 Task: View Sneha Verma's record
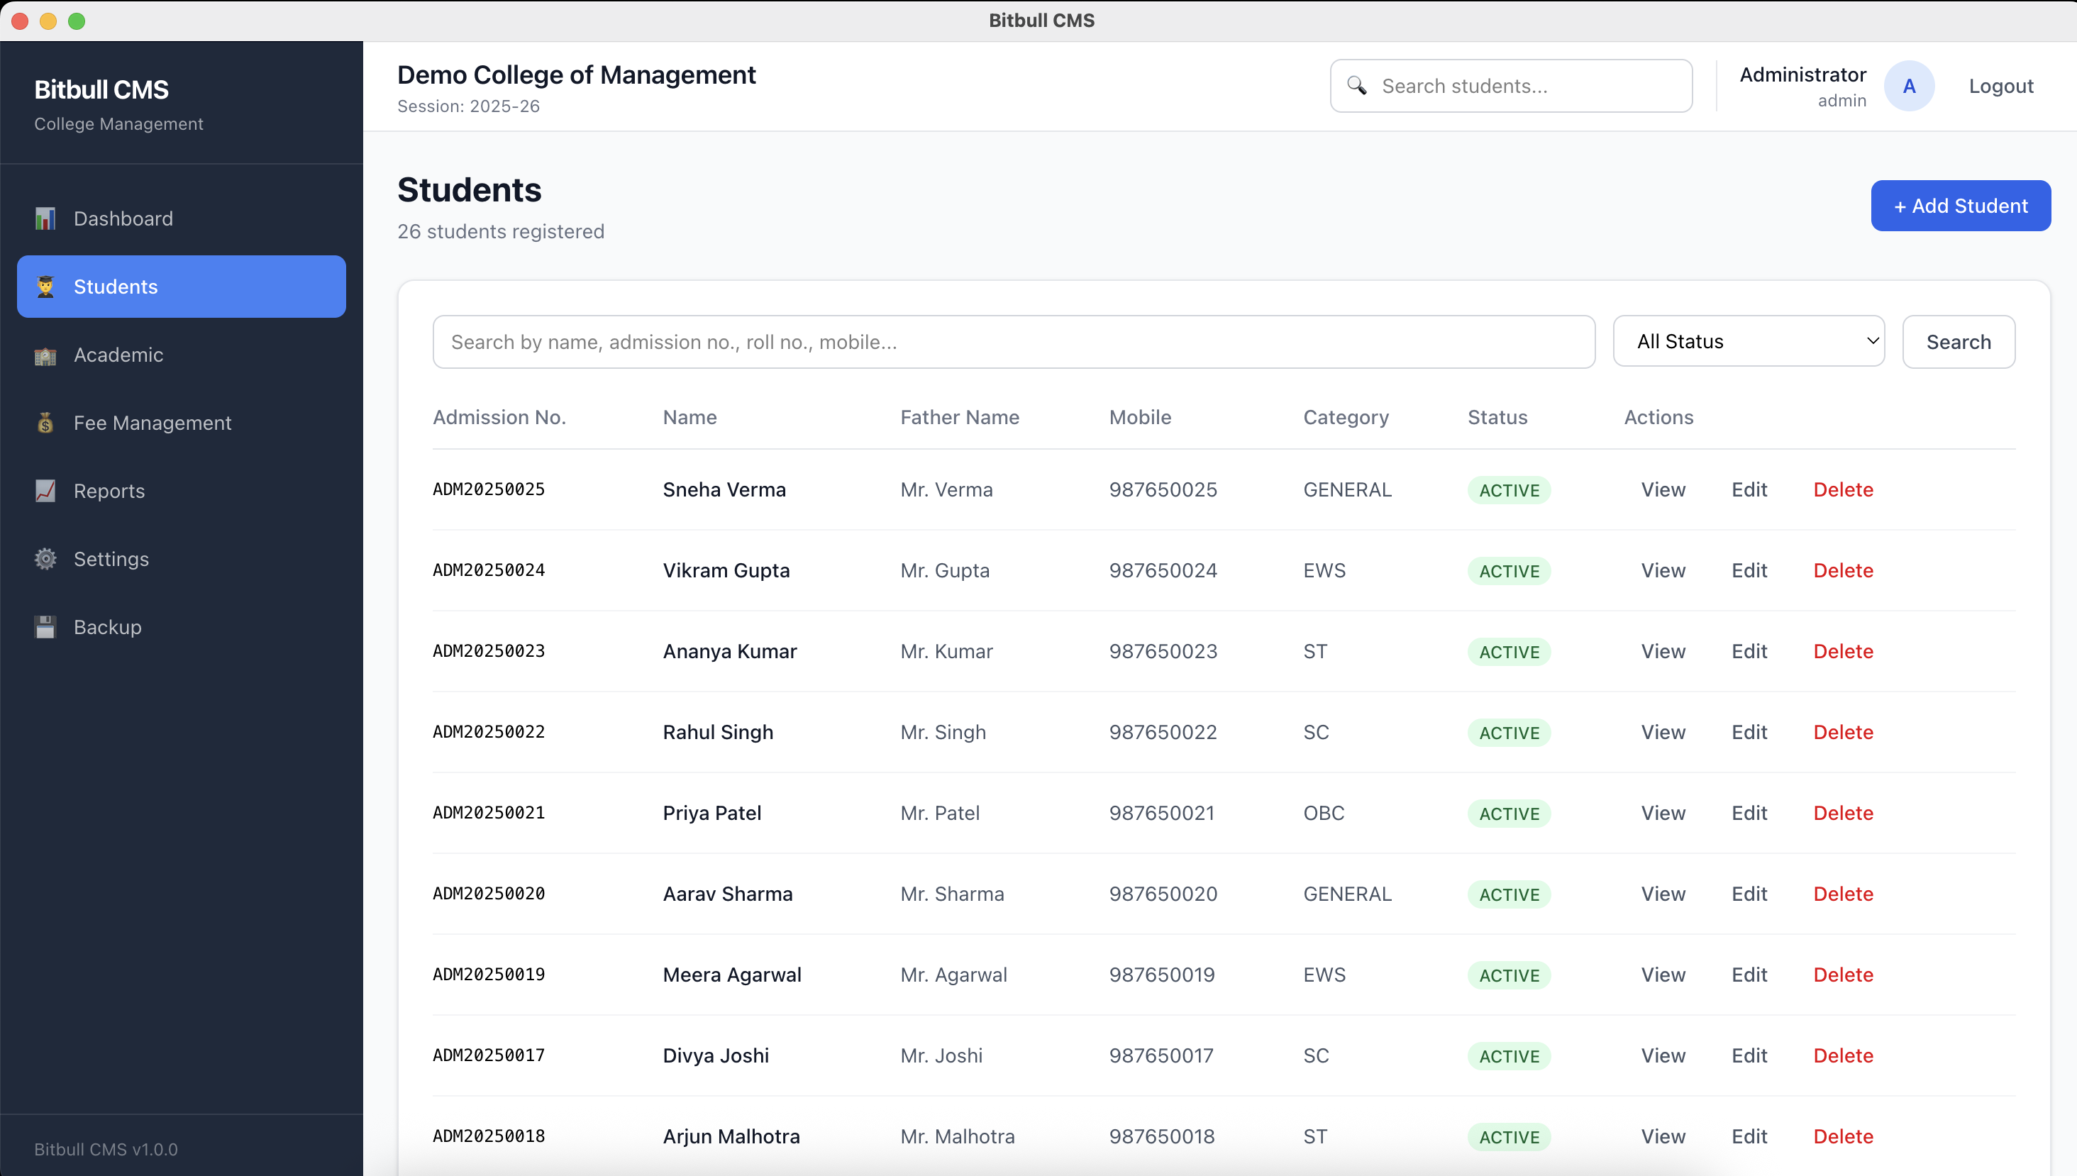[x=1663, y=490]
